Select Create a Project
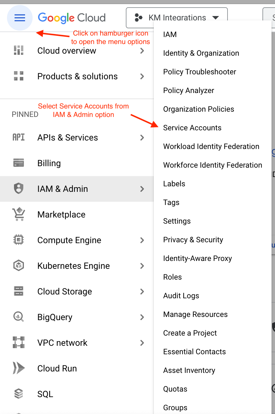The image size is (275, 414). 190,333
